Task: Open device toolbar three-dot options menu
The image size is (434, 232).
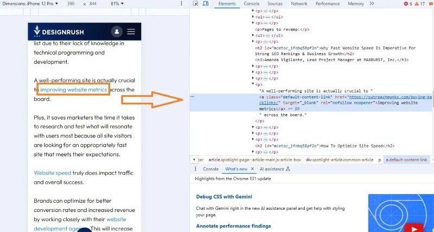Action: point(182,4)
